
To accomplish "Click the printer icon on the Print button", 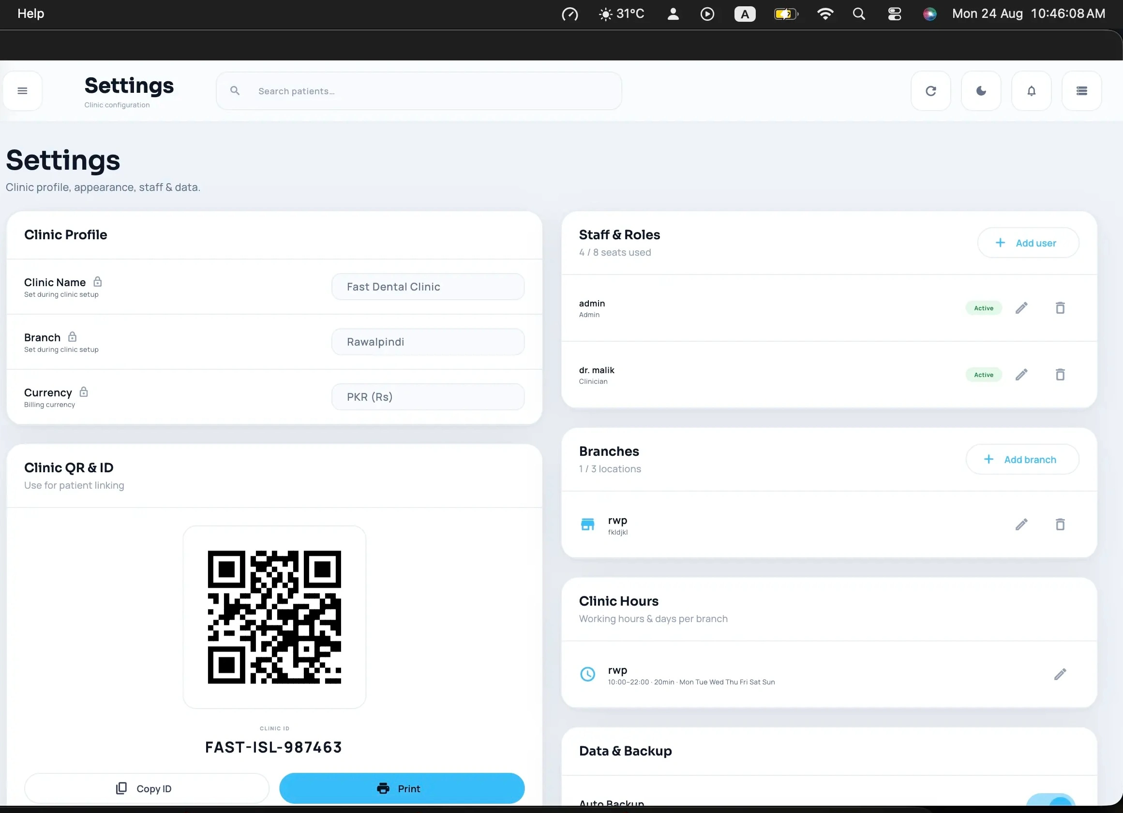I will click(383, 789).
